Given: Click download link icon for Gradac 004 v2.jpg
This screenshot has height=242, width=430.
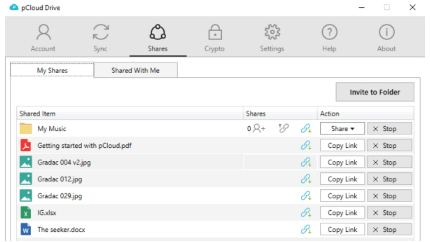Looking at the screenshot, I should click(x=306, y=162).
